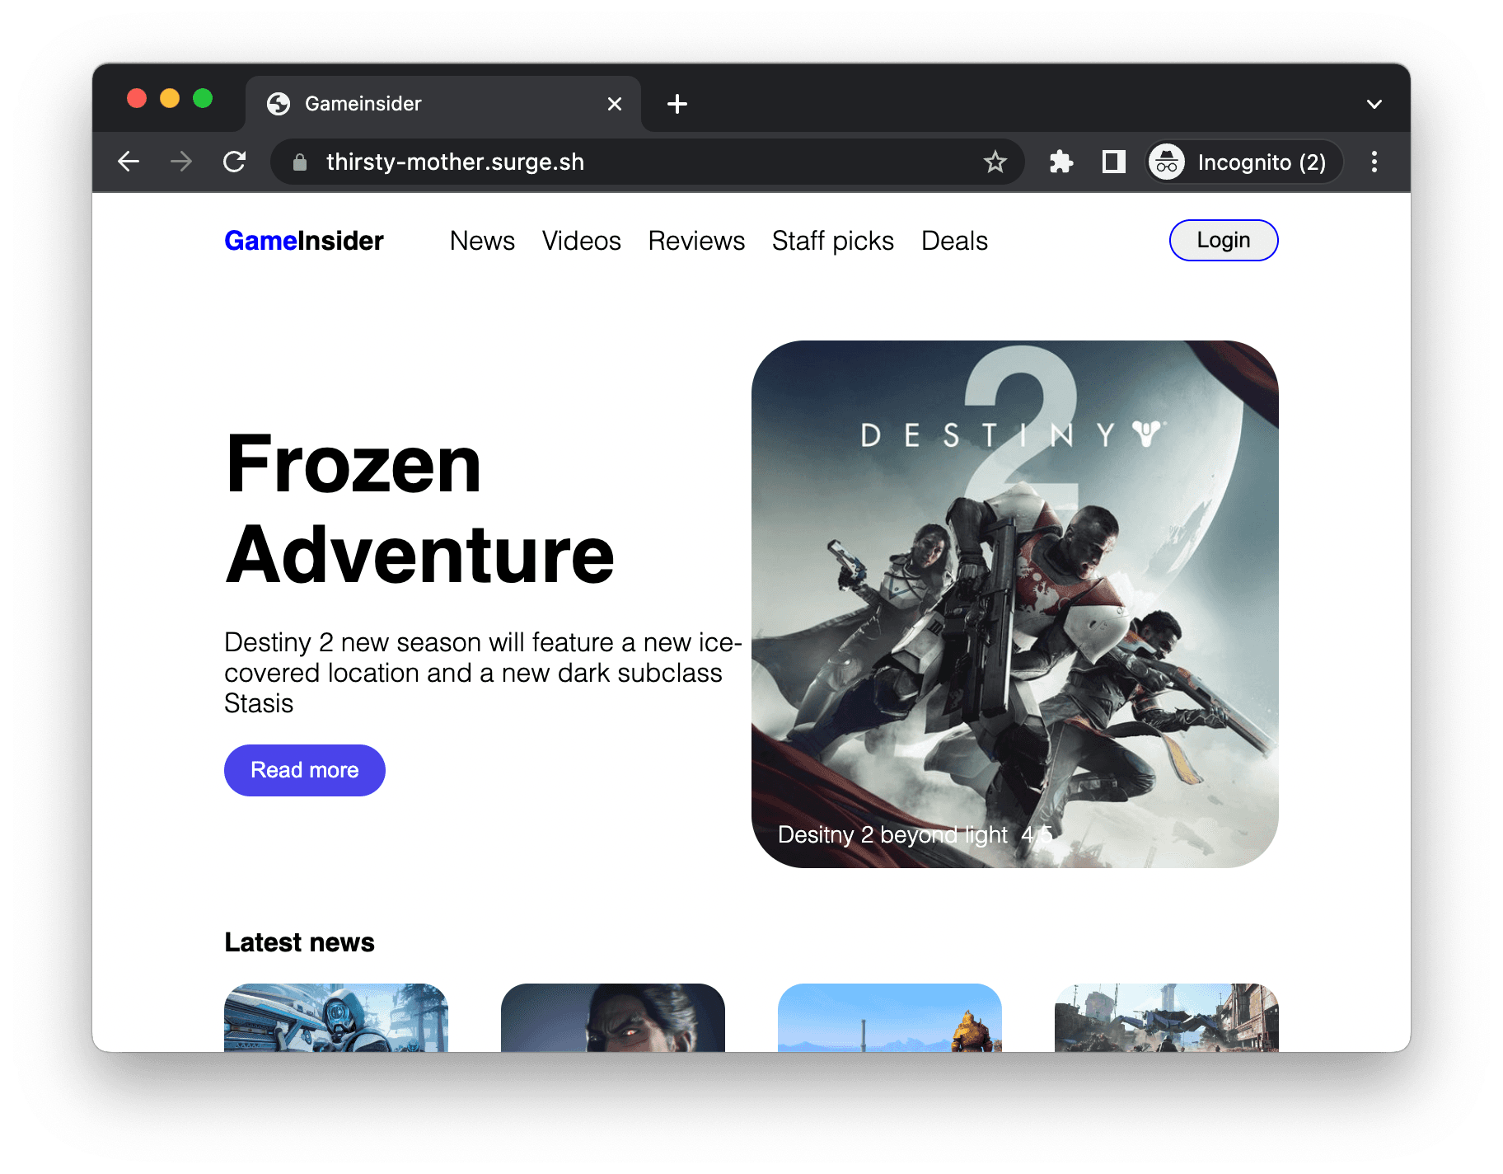Bookmark this page with the star icon
Viewport: 1503px width, 1174px height.
995,162
